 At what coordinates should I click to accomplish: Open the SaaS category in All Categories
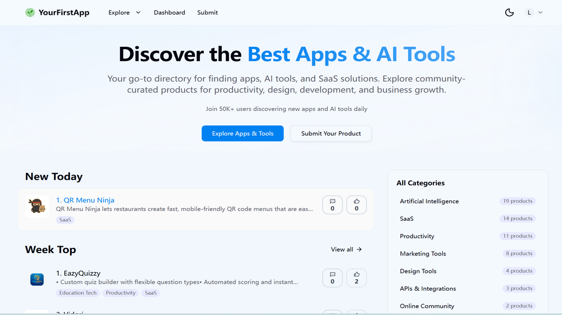point(407,219)
